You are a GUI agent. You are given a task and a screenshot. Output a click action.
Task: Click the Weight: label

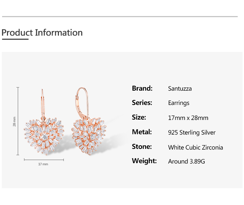[144, 161]
